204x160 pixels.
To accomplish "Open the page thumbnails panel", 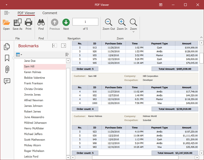I will tap(7, 47).
